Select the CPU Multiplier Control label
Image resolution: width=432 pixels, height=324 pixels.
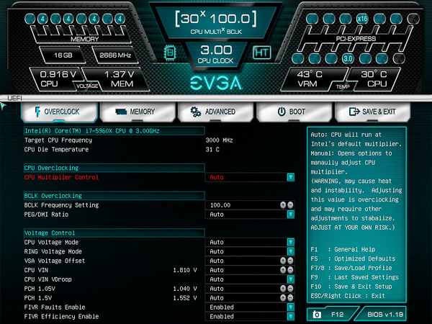61,177
